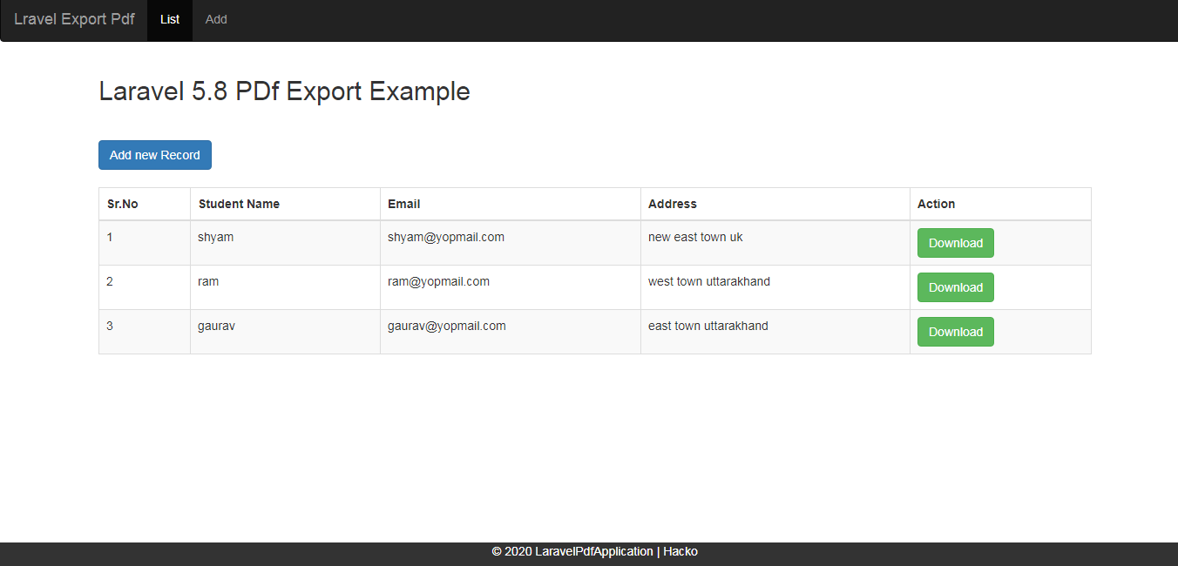The height and width of the screenshot is (566, 1178).
Task: Click the Sr.No column header
Action: click(x=123, y=204)
